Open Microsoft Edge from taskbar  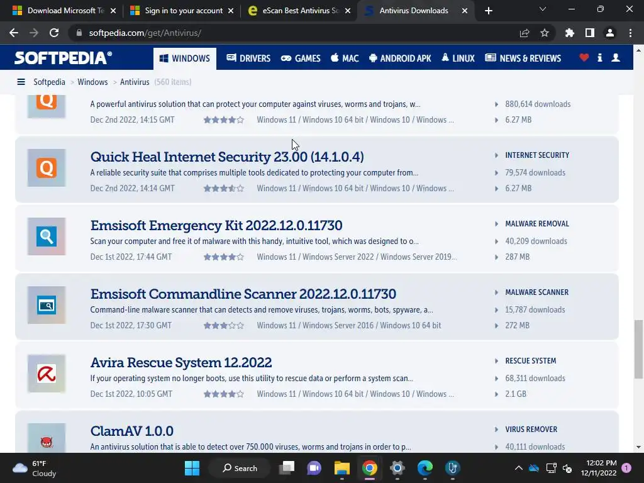(x=425, y=468)
